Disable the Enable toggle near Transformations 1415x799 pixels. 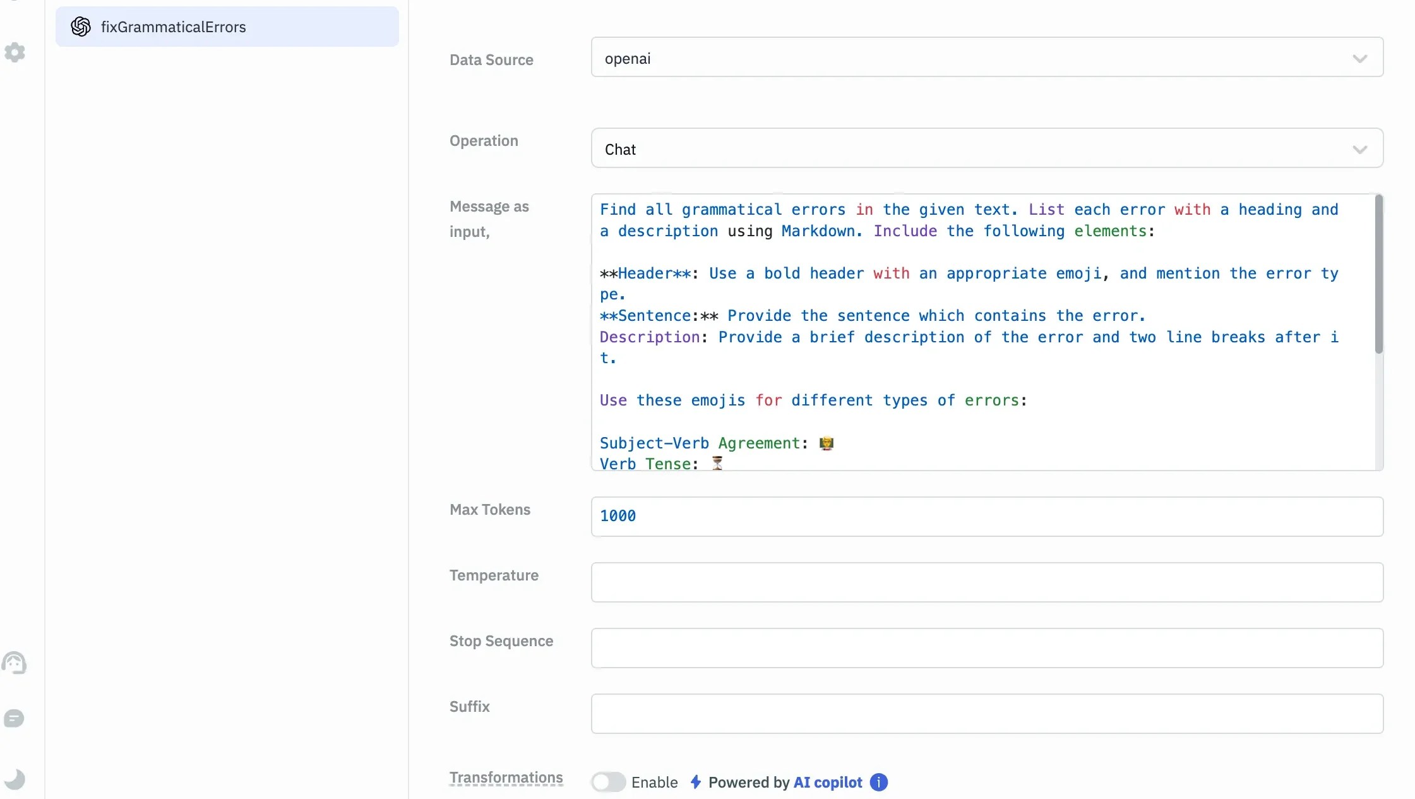(x=608, y=781)
